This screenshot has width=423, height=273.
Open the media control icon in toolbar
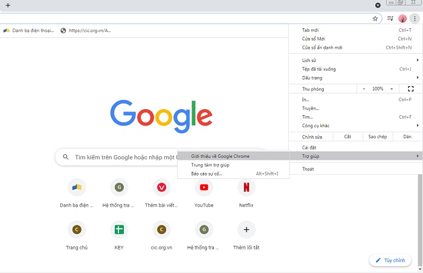tap(390, 19)
